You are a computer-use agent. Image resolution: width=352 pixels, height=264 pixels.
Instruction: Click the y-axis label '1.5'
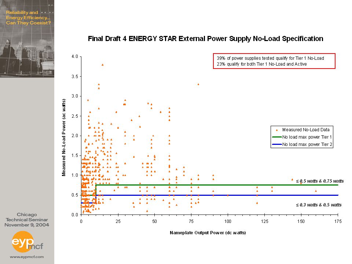coord(75,155)
